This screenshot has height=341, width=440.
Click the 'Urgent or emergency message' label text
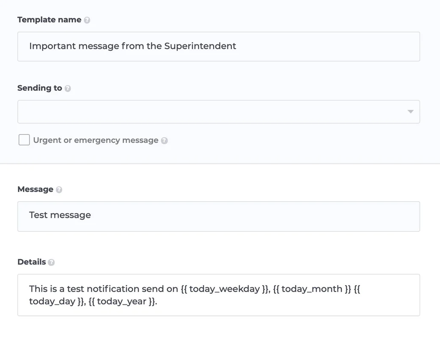[x=96, y=140]
